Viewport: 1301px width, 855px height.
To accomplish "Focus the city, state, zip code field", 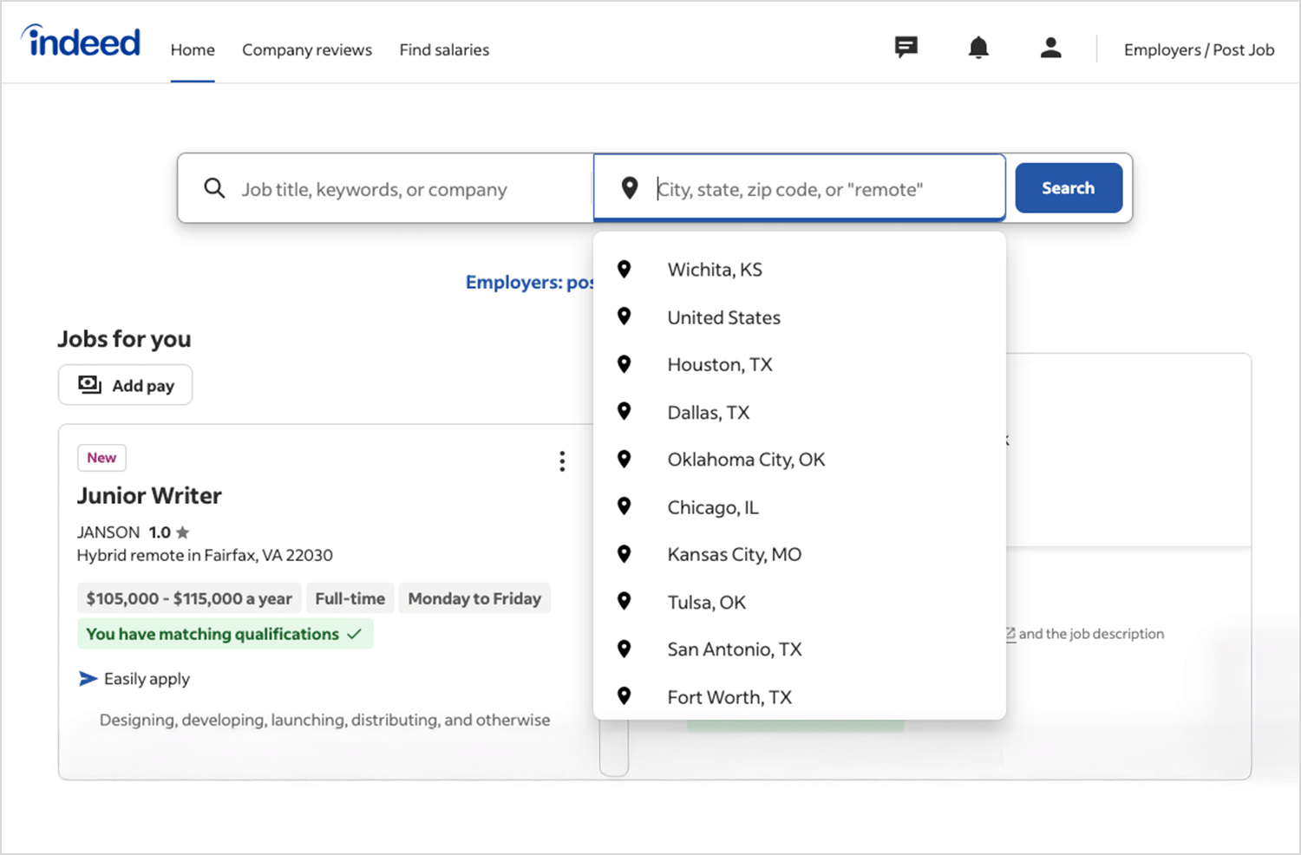I will tap(799, 188).
